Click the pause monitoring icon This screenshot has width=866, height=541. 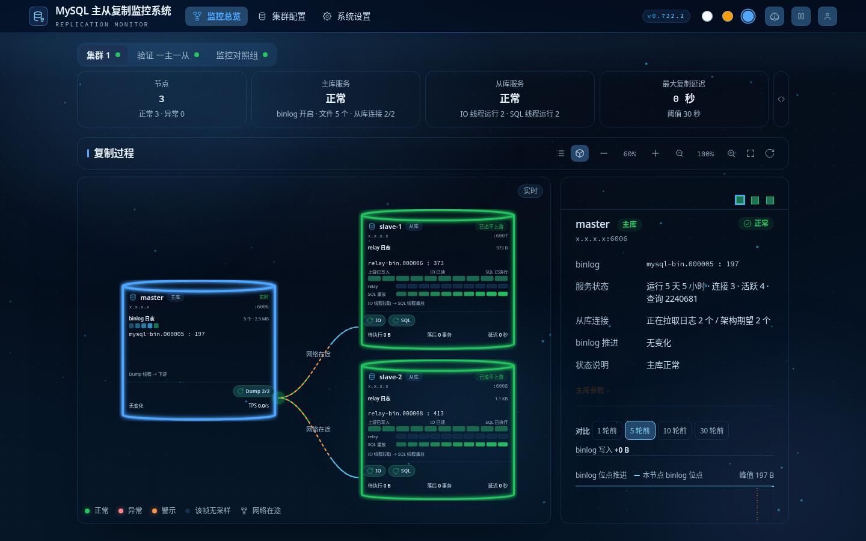point(801,16)
